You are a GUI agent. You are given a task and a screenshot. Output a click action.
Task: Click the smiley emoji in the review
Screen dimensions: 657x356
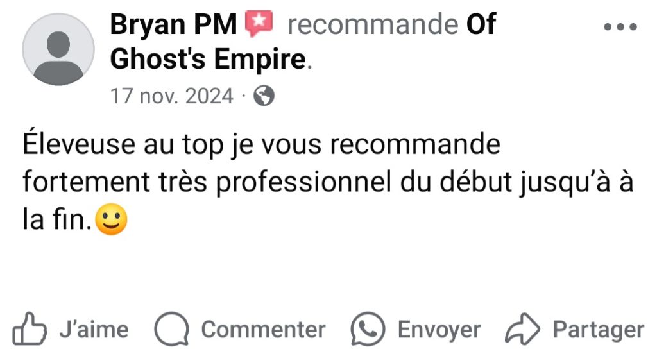(x=111, y=219)
